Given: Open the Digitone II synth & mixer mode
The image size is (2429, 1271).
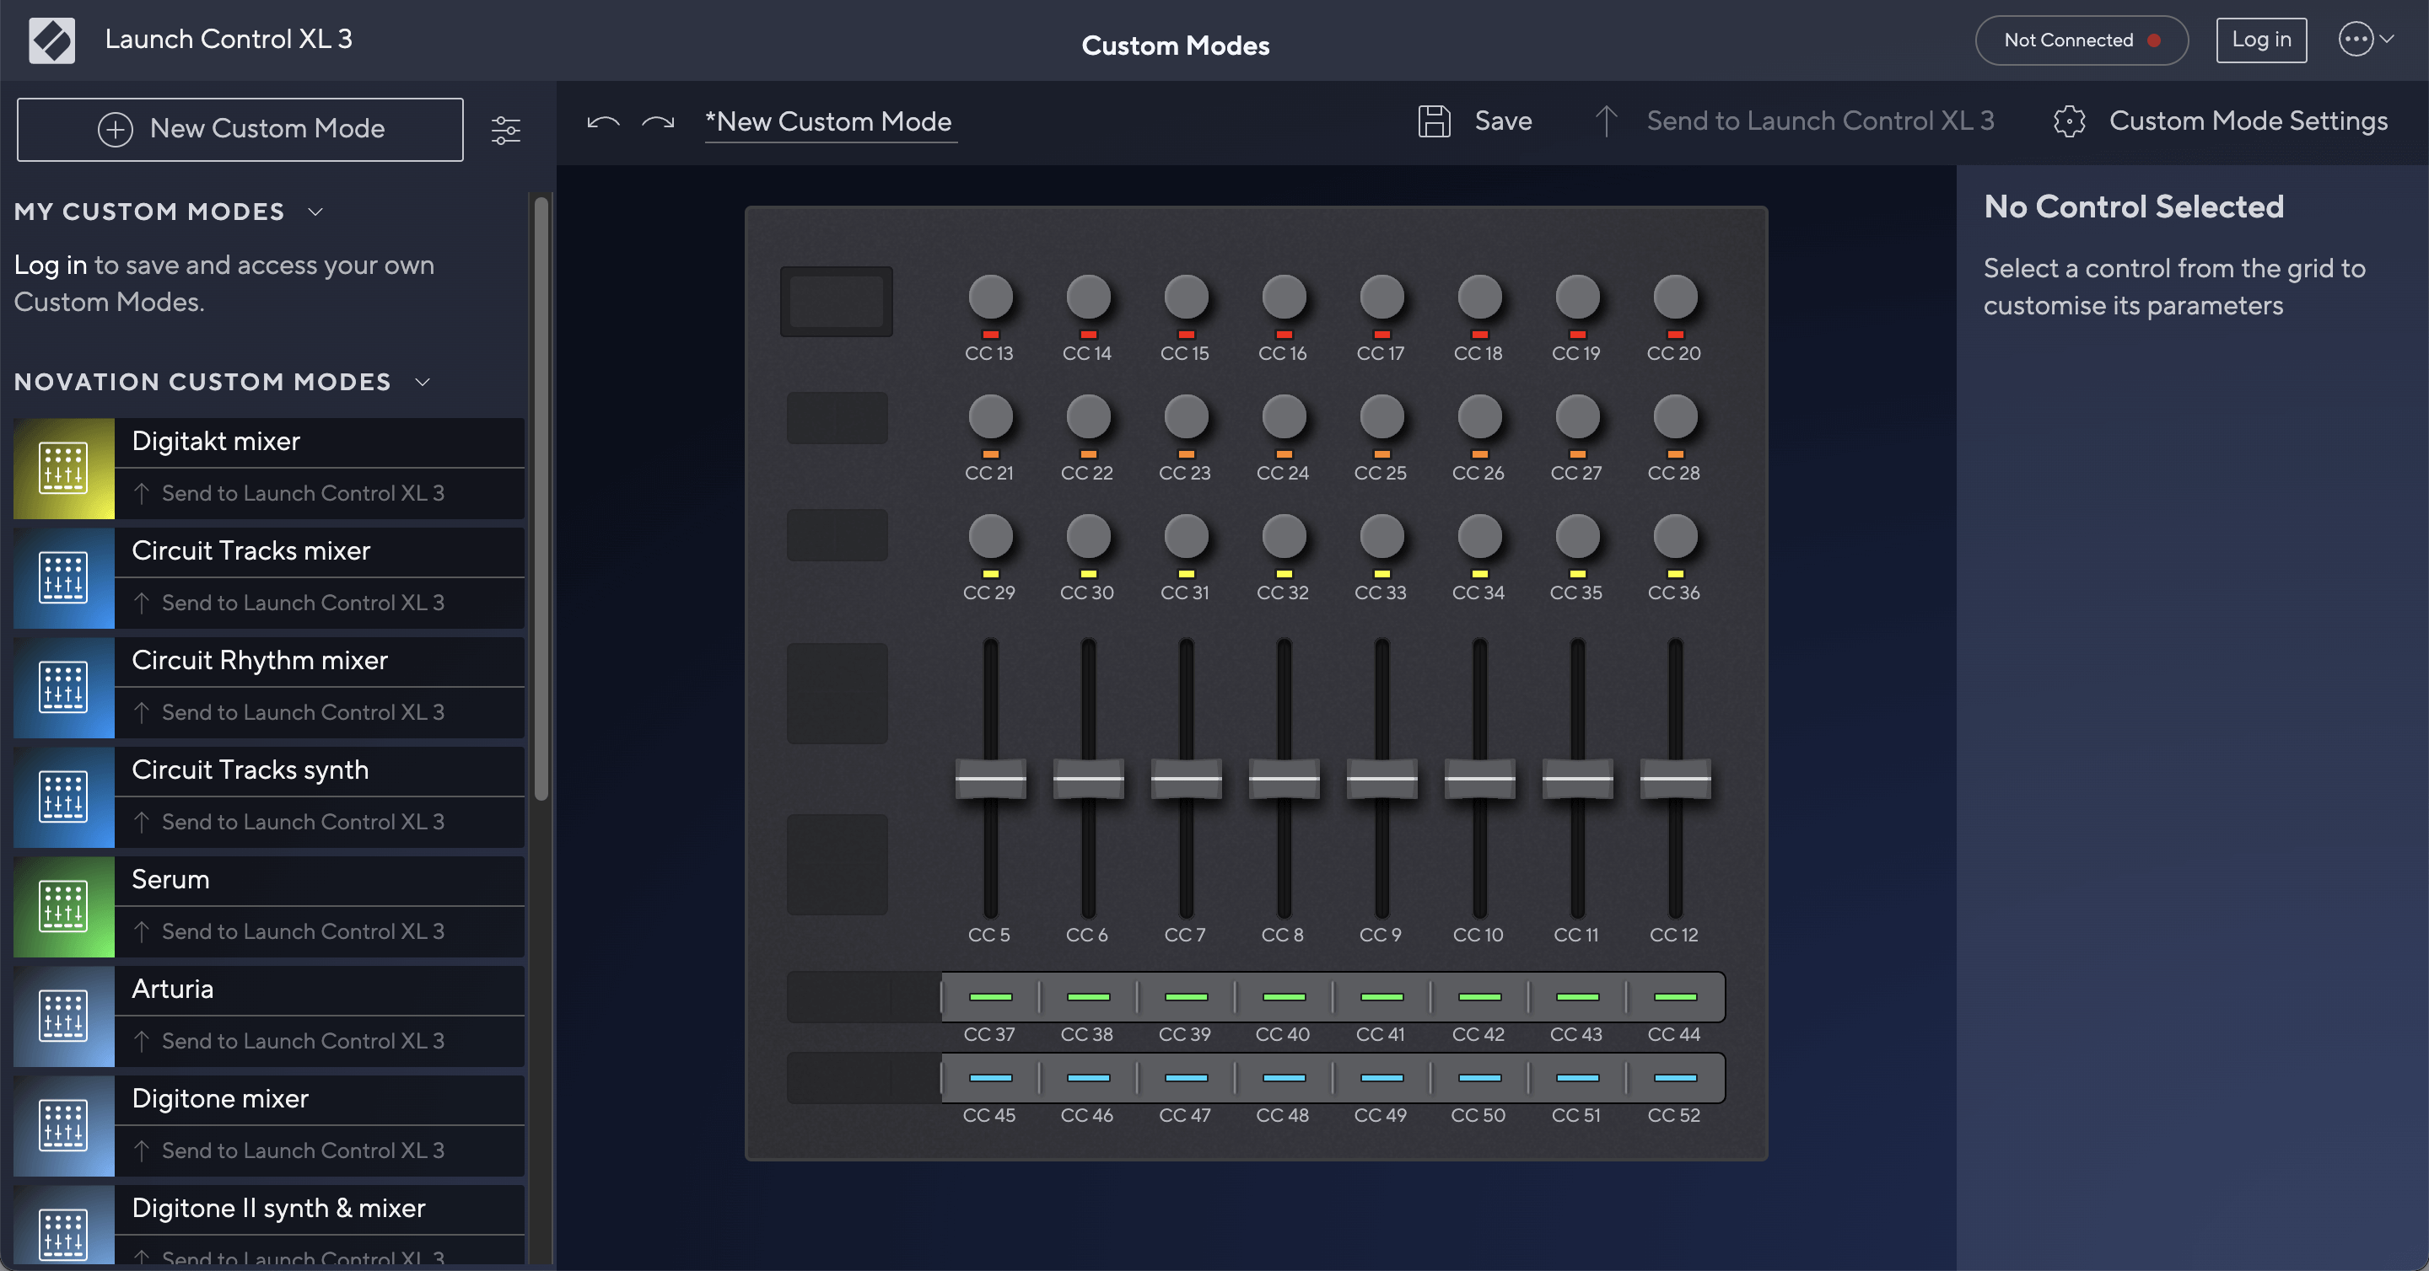Looking at the screenshot, I should point(319,1209).
